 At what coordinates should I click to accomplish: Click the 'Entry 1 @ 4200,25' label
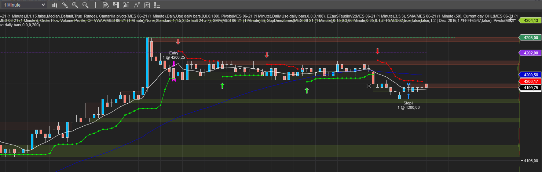tap(174, 55)
